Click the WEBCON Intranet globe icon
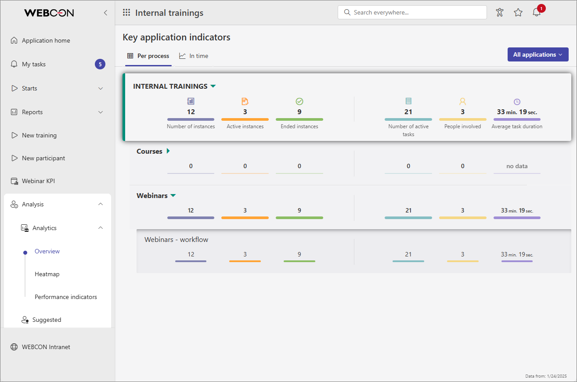 click(14, 347)
